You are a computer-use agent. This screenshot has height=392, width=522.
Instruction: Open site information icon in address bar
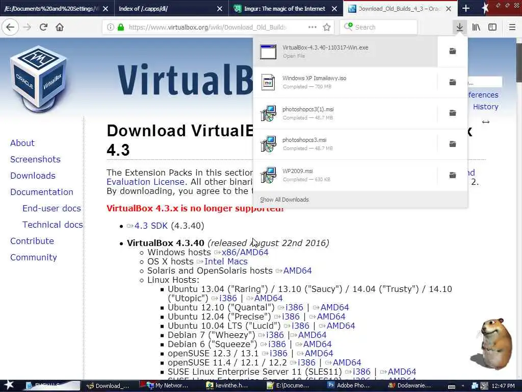(110, 28)
